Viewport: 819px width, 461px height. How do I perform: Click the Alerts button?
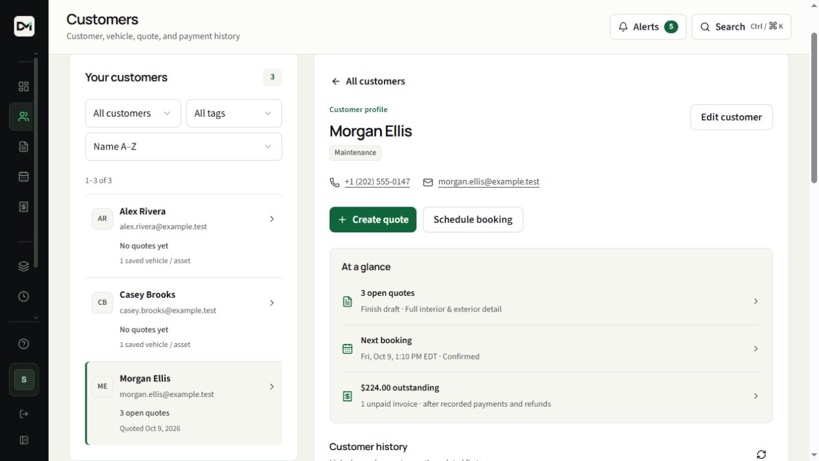[x=648, y=27]
